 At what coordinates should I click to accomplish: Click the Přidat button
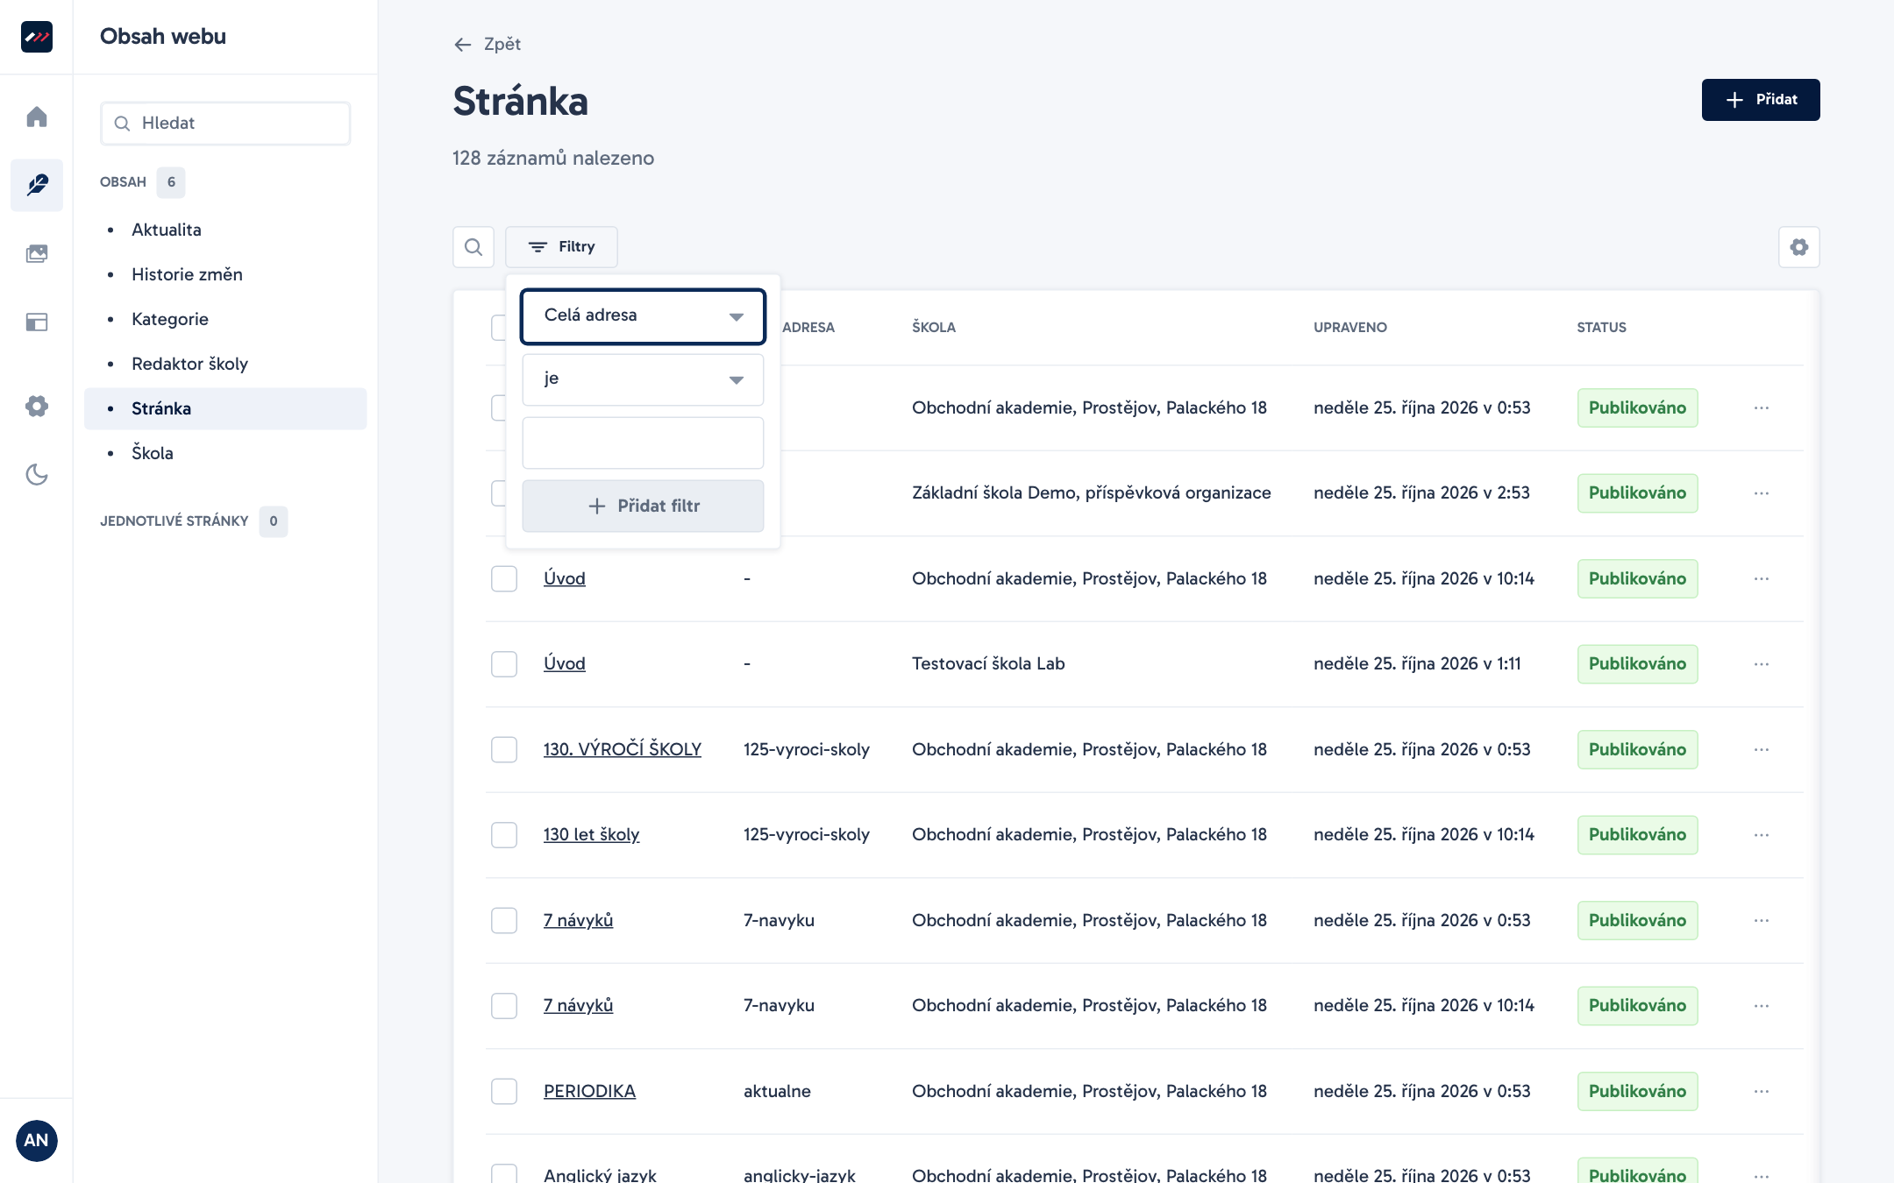(1761, 100)
